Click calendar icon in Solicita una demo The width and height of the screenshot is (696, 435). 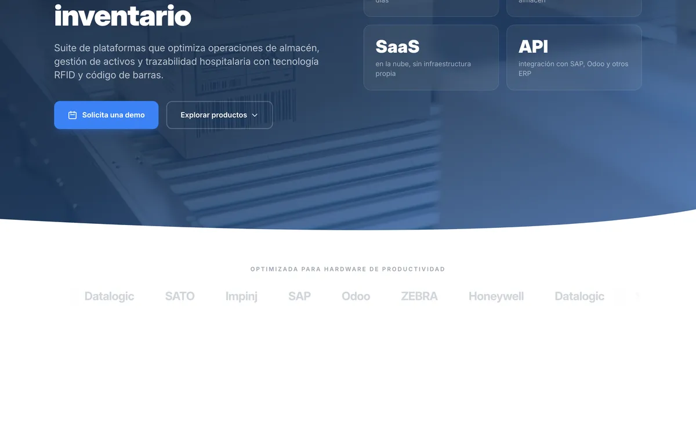[x=72, y=115]
